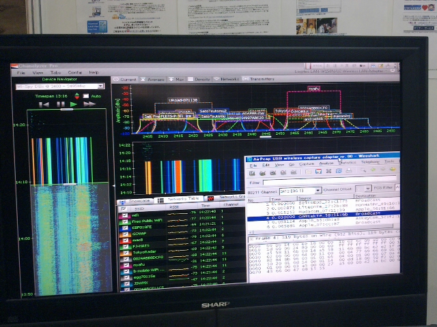
Task: Click Wireshark's find packet magnifier icon
Action: click(x=363, y=170)
